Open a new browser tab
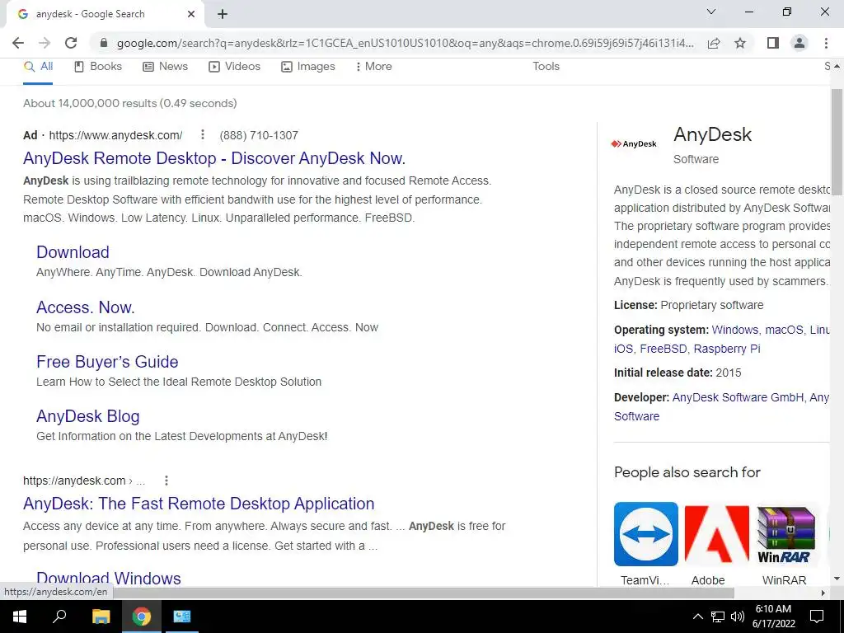 [x=223, y=14]
